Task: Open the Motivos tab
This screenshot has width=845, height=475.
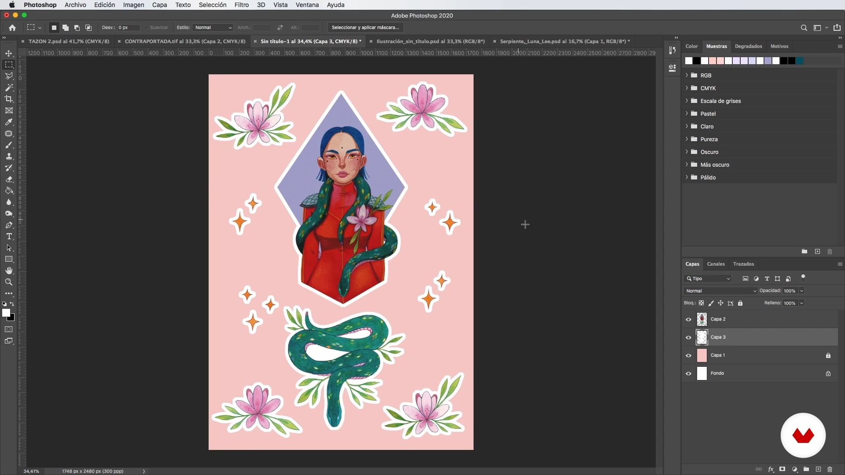Action: (779, 46)
